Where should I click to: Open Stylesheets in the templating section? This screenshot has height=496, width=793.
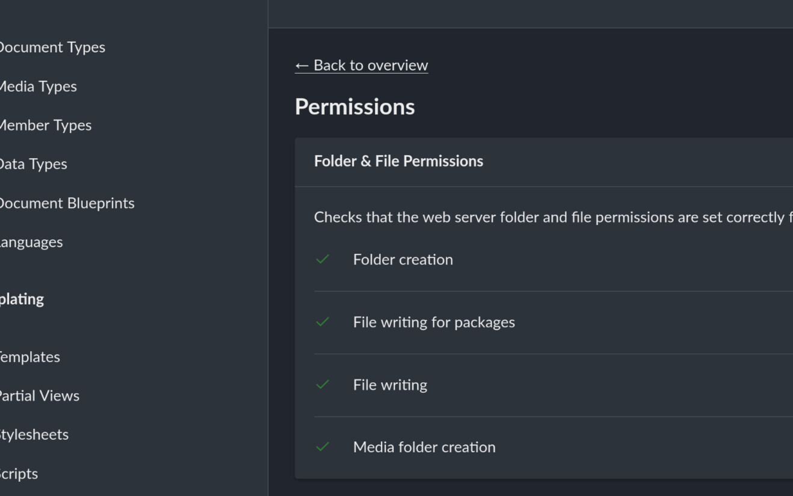click(x=34, y=434)
